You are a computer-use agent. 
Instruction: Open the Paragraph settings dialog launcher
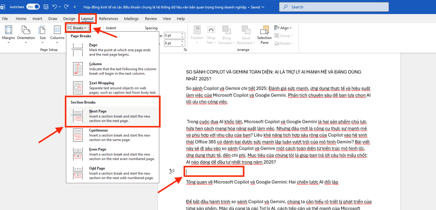185,50
